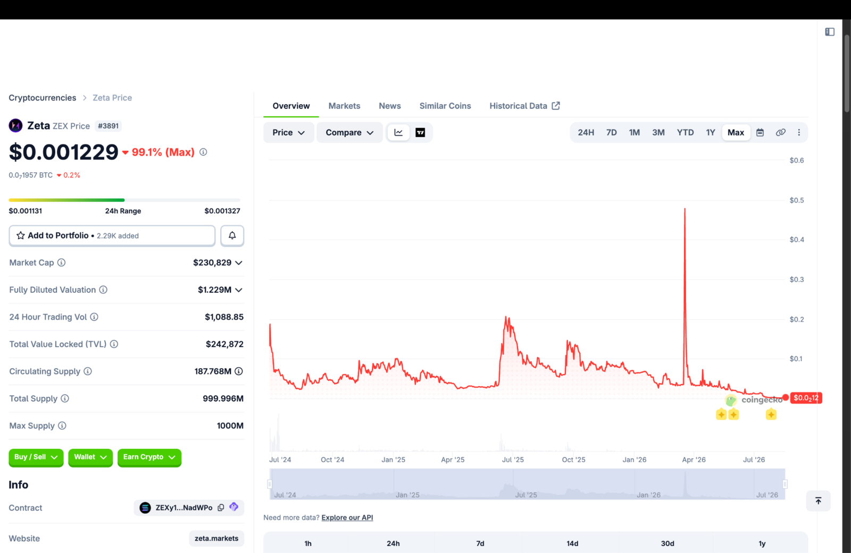Click the $242,872 TVL value
The width and height of the screenshot is (851, 553).
click(x=224, y=344)
